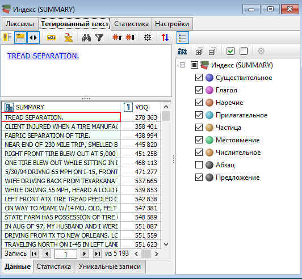Viewport: 302px width, 279px height.
Task: Select the bottom Данные tab
Action: click(x=18, y=267)
